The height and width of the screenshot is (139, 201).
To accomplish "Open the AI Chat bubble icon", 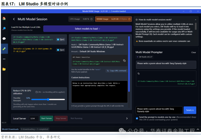I will tap(4, 38).
